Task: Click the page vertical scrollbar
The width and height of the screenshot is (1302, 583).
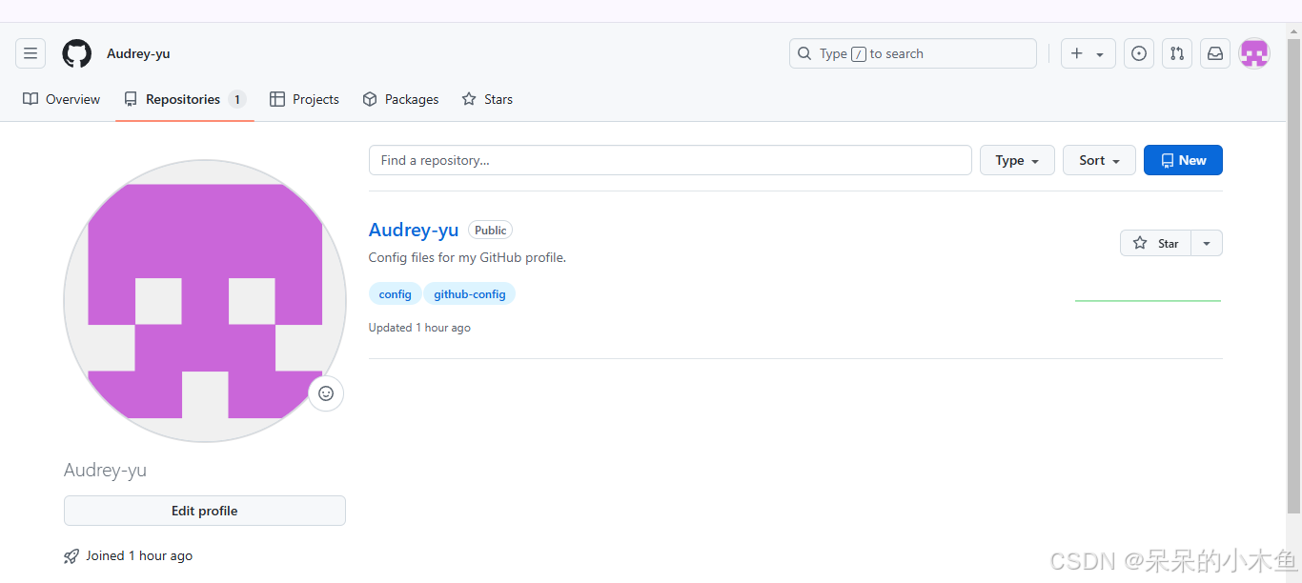Action: [1293, 276]
